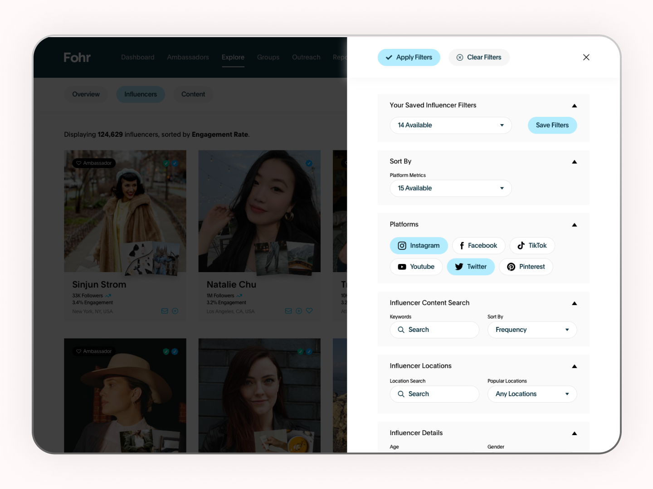Open Natalie Chu's profile photo thumbnail

(259, 211)
